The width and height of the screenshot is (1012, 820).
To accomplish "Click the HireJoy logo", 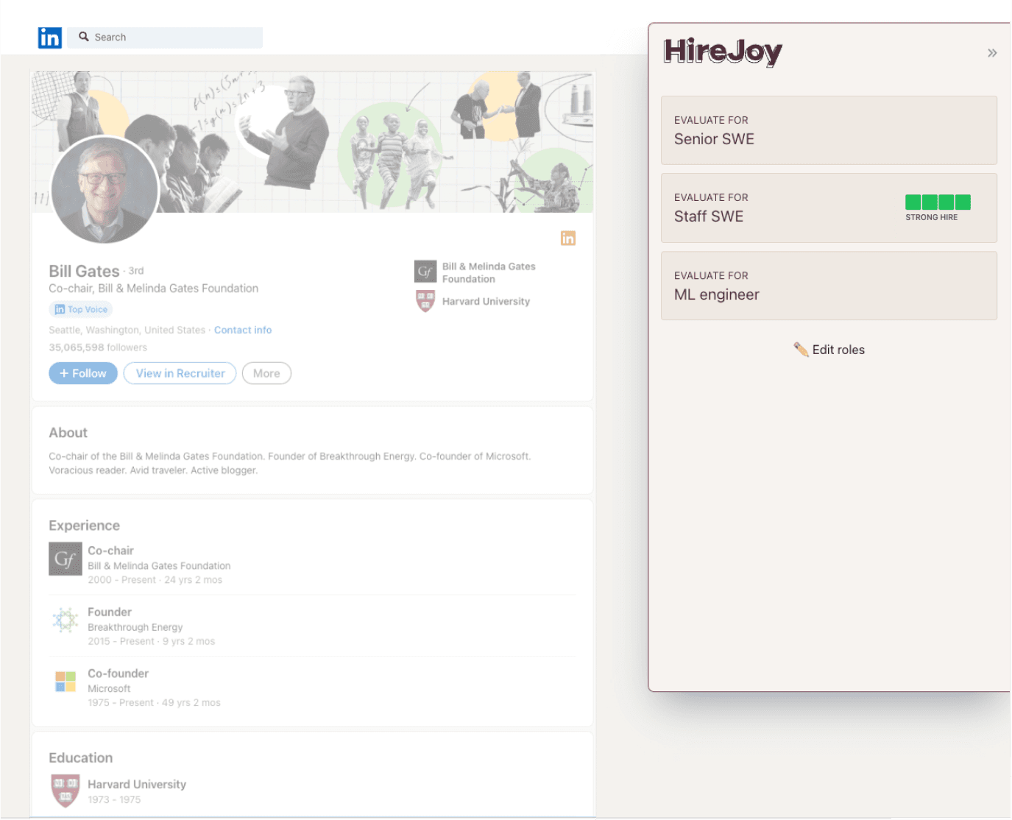I will tap(722, 52).
